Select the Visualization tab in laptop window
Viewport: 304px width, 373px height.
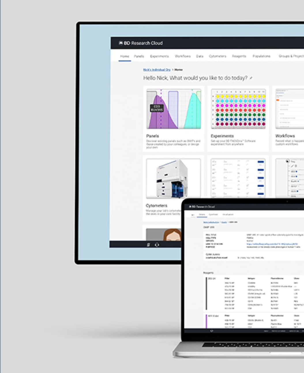[x=228, y=215]
